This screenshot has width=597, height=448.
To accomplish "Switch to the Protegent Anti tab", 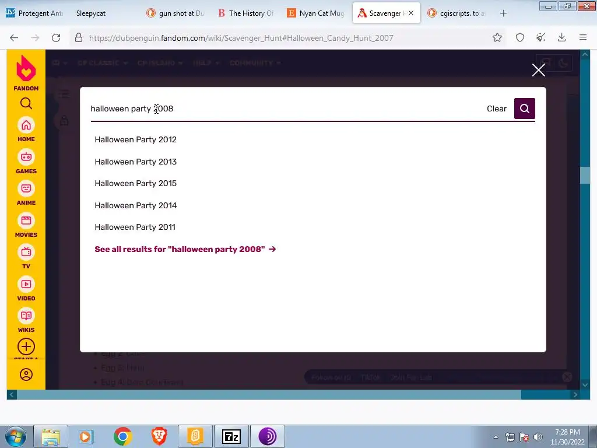I will pyautogui.click(x=34, y=13).
